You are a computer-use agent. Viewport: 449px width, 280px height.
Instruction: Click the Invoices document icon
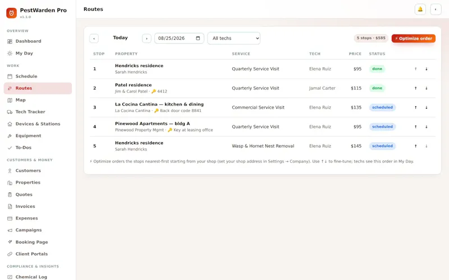tap(10, 206)
